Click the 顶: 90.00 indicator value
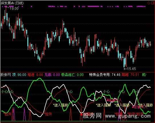Viewport: 155px width, 123px height. 19,75
